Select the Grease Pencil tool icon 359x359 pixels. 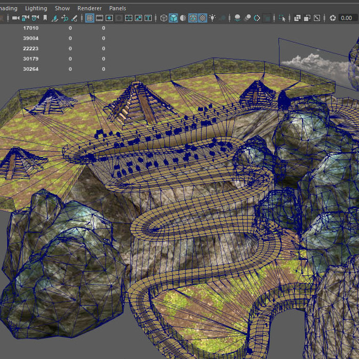(x=74, y=18)
